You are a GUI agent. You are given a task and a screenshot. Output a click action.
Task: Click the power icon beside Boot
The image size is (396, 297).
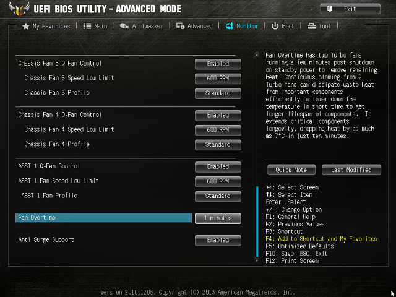click(x=275, y=26)
